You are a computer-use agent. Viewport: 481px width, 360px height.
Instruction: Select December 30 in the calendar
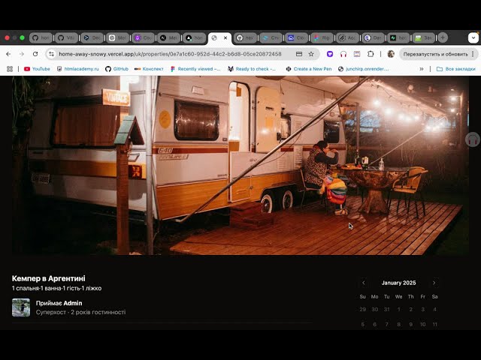(x=374, y=310)
